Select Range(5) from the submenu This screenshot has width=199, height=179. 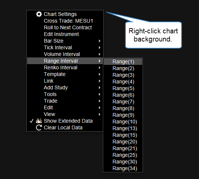coord(123,88)
